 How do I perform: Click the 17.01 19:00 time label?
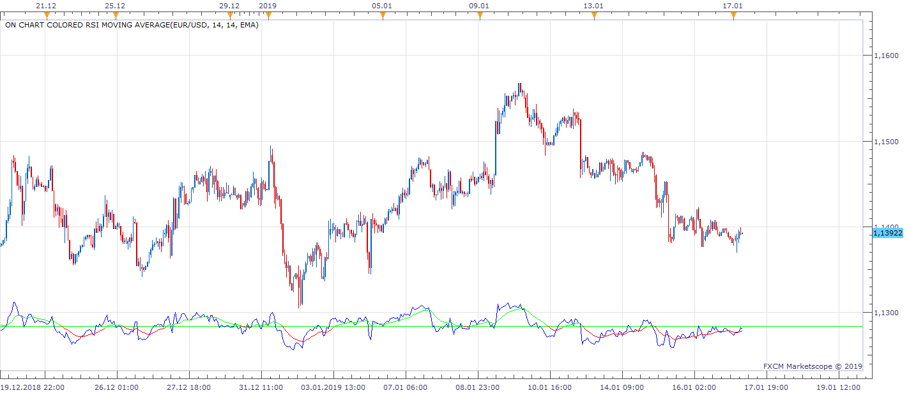[766, 387]
